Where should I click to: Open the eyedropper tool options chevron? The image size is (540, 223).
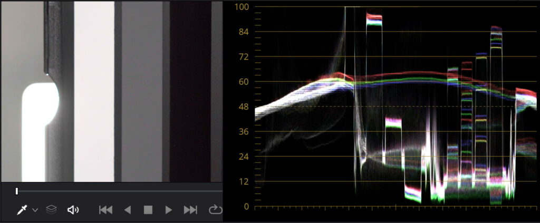[x=35, y=210]
